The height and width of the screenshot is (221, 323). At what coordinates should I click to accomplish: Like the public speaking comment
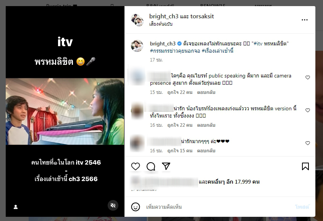[x=308, y=77]
